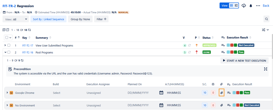Open calendar picker for No Environment row
The height and width of the screenshot is (110, 273).
pyautogui.click(x=161, y=105)
